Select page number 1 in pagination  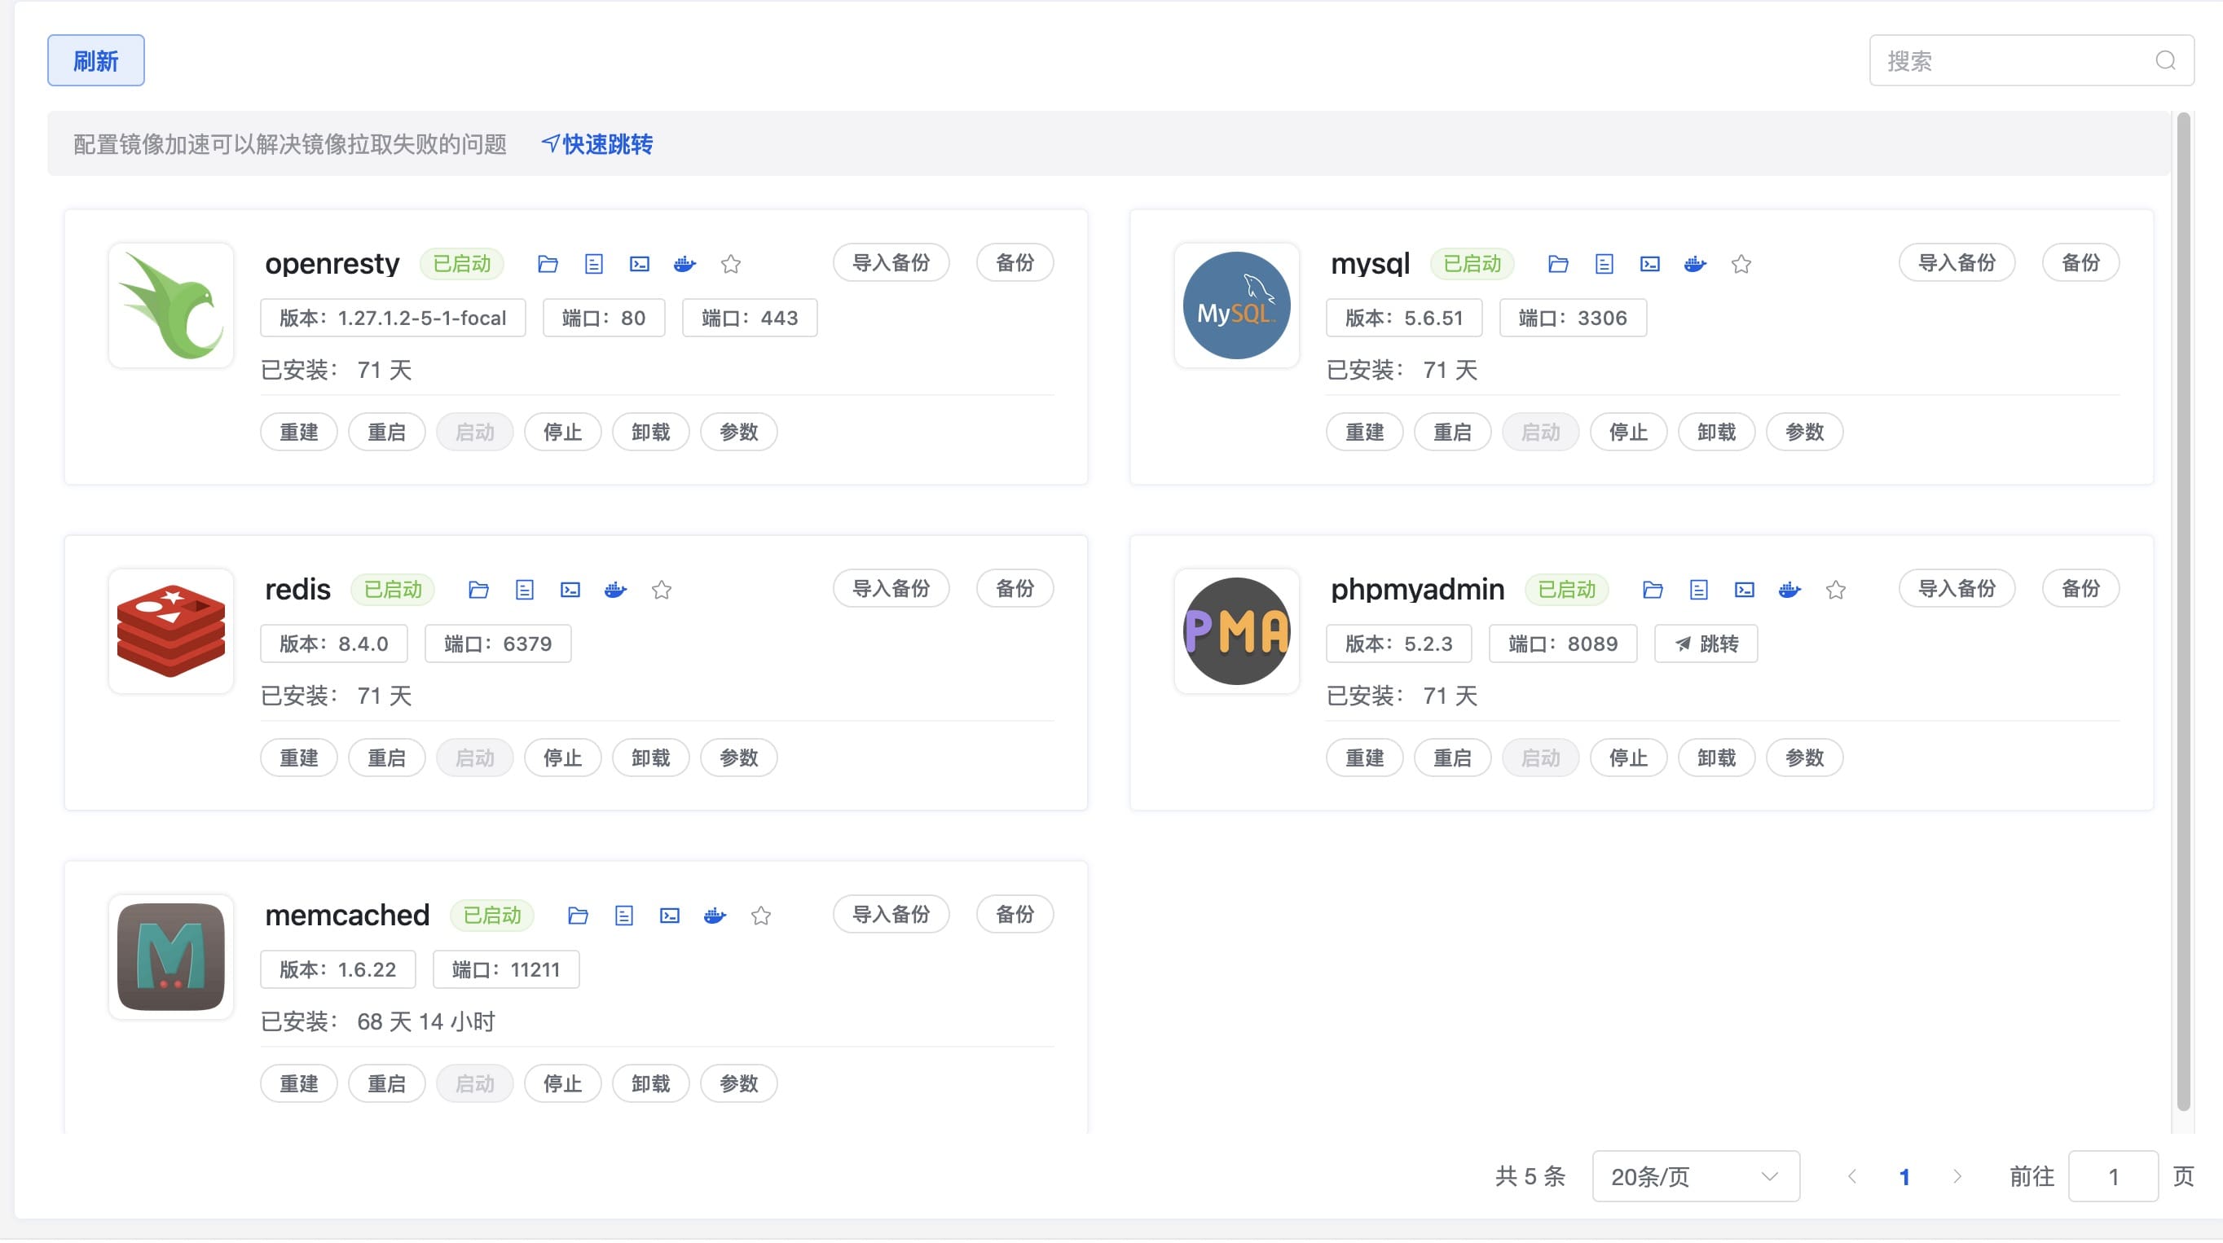coord(1904,1176)
